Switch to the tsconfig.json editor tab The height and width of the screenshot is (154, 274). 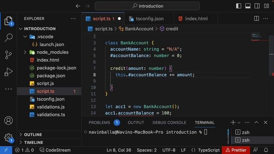click(x=149, y=19)
